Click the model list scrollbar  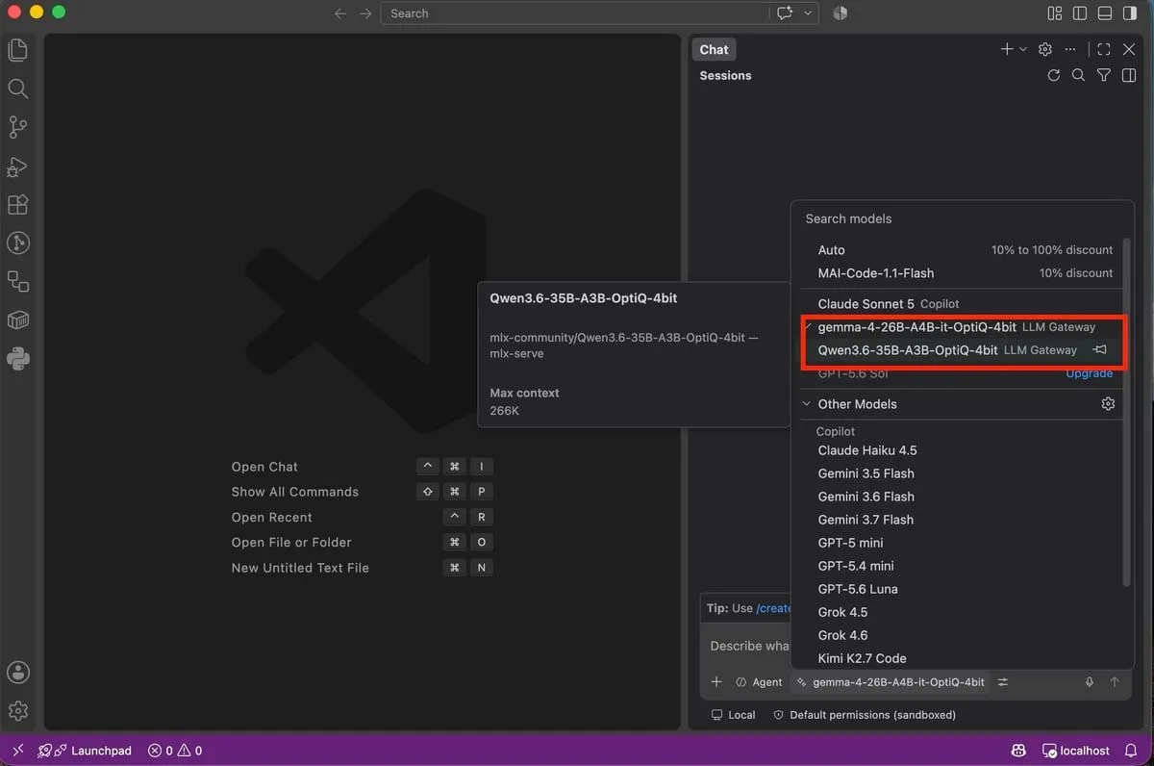(1127, 412)
